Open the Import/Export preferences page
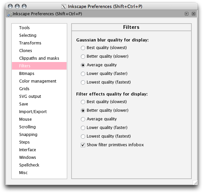203x193 pixels. (39, 112)
